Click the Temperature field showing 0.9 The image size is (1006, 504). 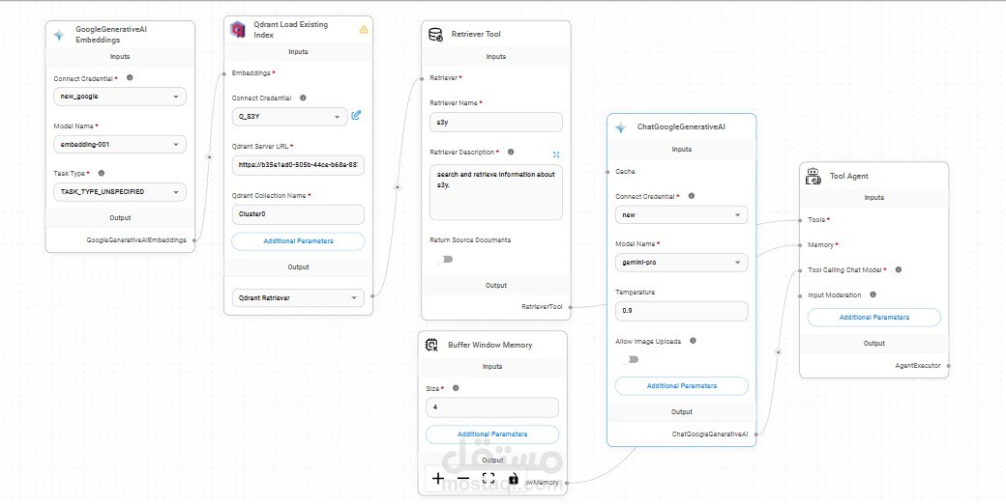click(681, 311)
